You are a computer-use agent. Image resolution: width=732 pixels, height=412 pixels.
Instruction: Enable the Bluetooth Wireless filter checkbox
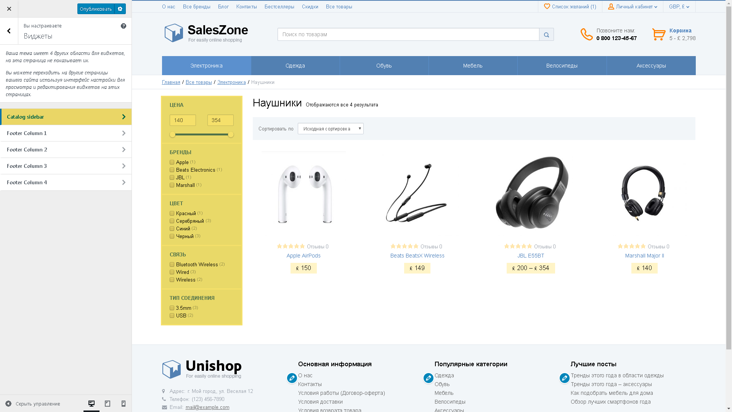[x=172, y=264]
